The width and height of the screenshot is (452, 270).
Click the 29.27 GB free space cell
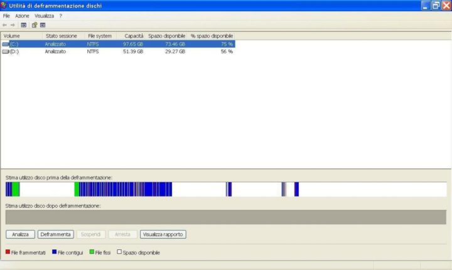[x=175, y=51]
